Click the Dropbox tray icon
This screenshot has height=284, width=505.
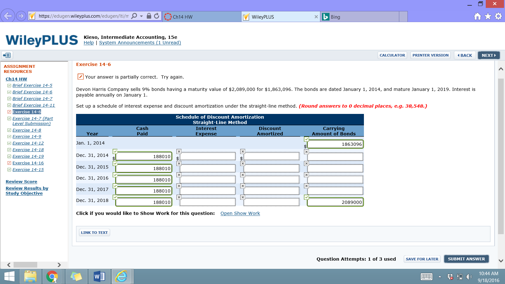[x=450, y=277]
